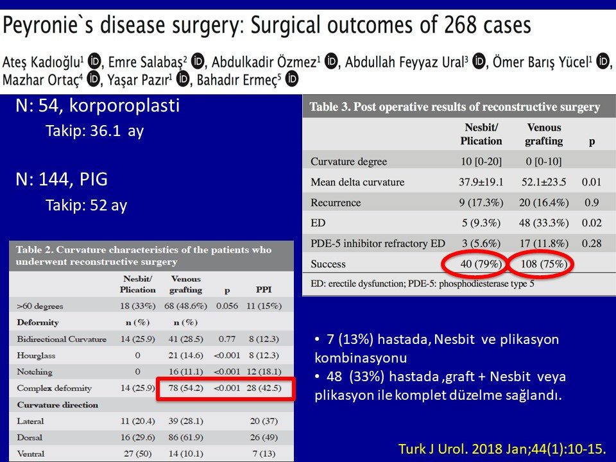Viewport: 616px width, 462px height.
Task: Click the bullet starting '48 (33%) hastada'
Action: pos(440,386)
